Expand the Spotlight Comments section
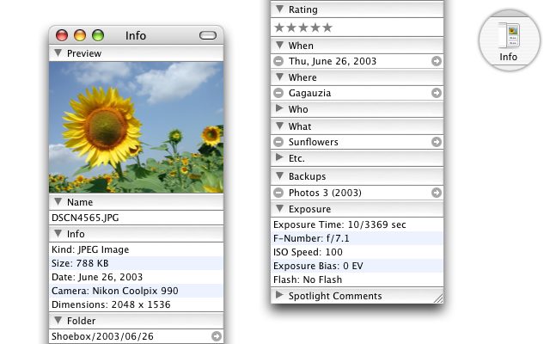Screen dimensions: 550x344 [x=279, y=296]
